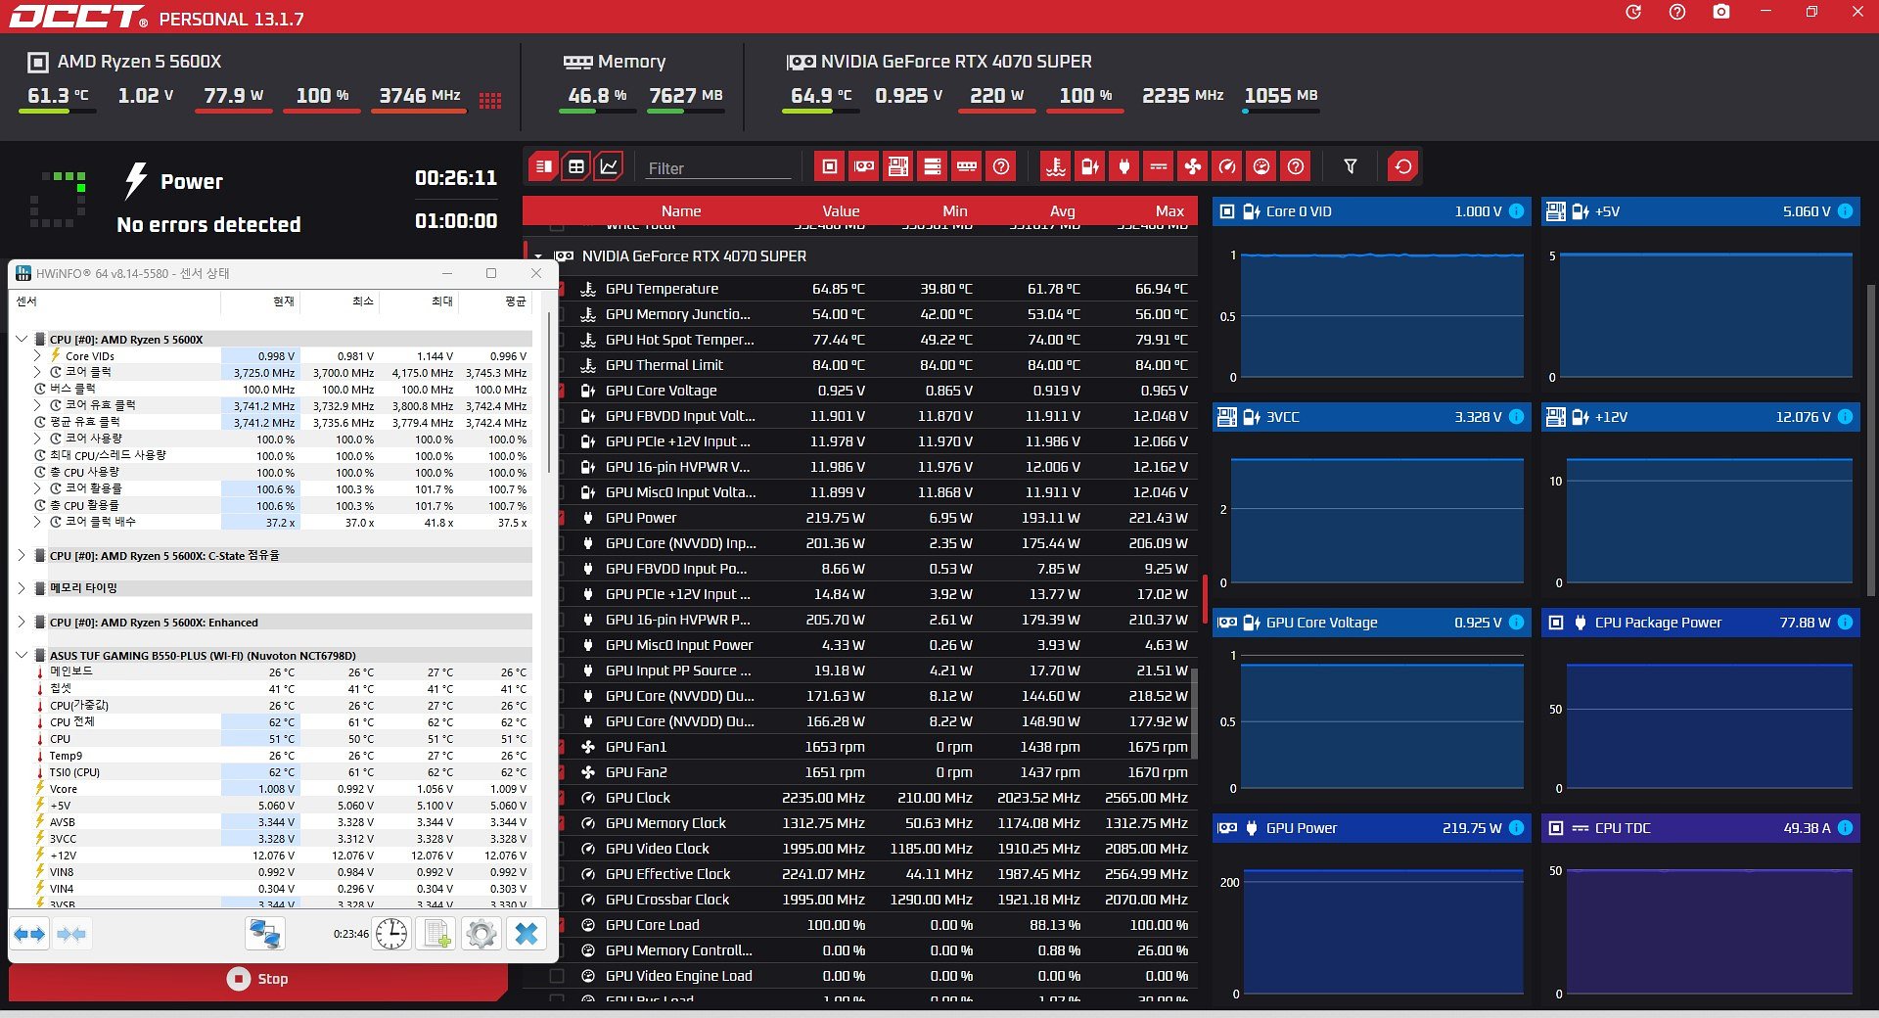The height and width of the screenshot is (1018, 1879).
Task: Collapse NVIDIA GeForce RTX 4070 SUPER group
Action: coord(538,256)
